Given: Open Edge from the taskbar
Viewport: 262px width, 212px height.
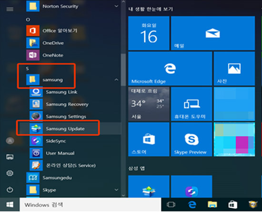Looking at the screenshot, I should point(192,204).
